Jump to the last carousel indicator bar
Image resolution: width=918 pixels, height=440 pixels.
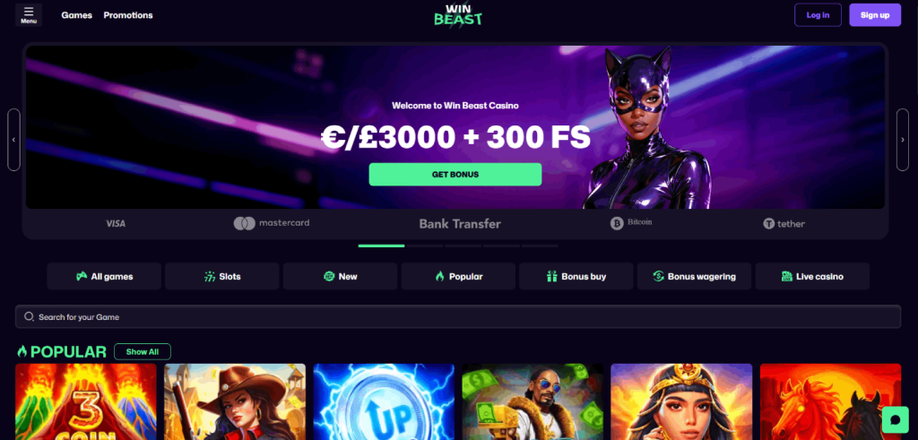click(540, 246)
